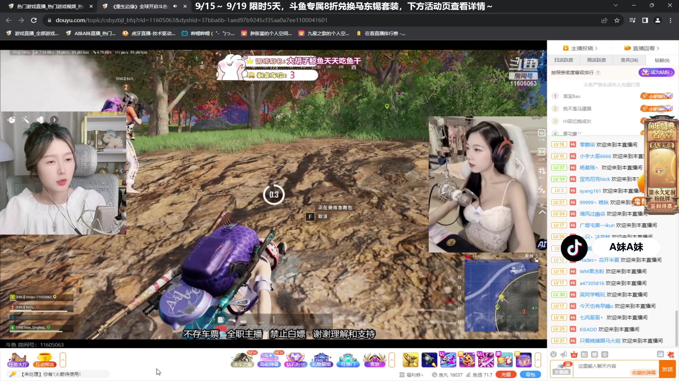Open the emoji picker in chat
The width and height of the screenshot is (679, 381).
[553, 354]
